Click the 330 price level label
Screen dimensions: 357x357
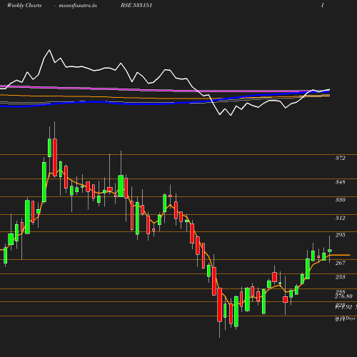(x=340, y=200)
